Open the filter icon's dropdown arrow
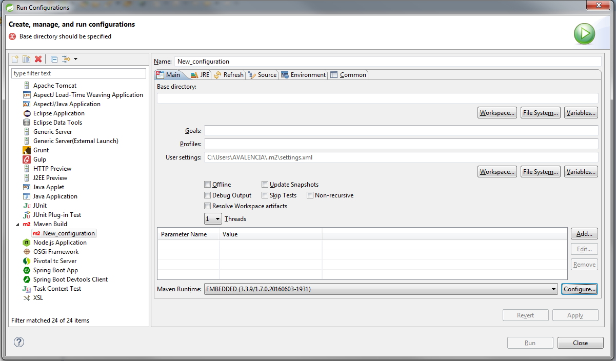This screenshot has width=616, height=361. point(75,59)
